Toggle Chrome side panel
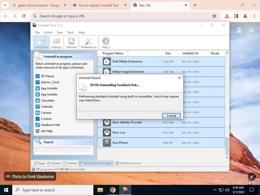The image size is (260, 195). [x=236, y=16]
